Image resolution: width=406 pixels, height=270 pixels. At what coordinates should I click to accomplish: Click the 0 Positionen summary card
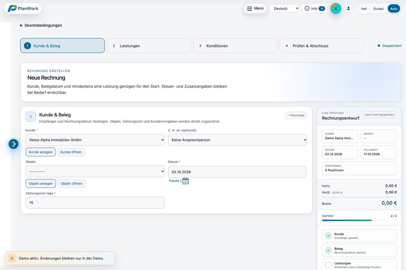pos(359,168)
